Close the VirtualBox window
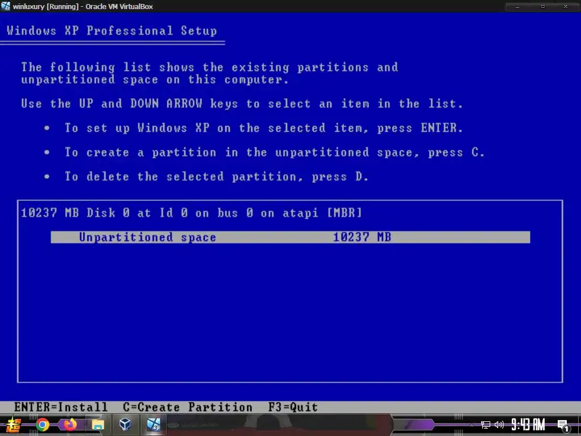 click(566, 6)
